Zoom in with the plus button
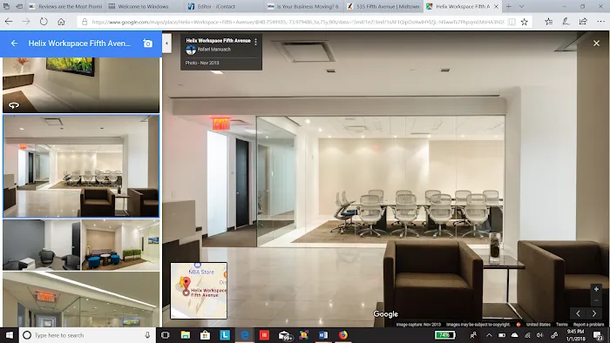610x343 pixels. (596, 289)
